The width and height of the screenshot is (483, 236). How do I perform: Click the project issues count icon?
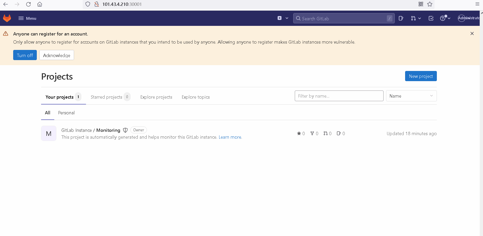point(341,133)
